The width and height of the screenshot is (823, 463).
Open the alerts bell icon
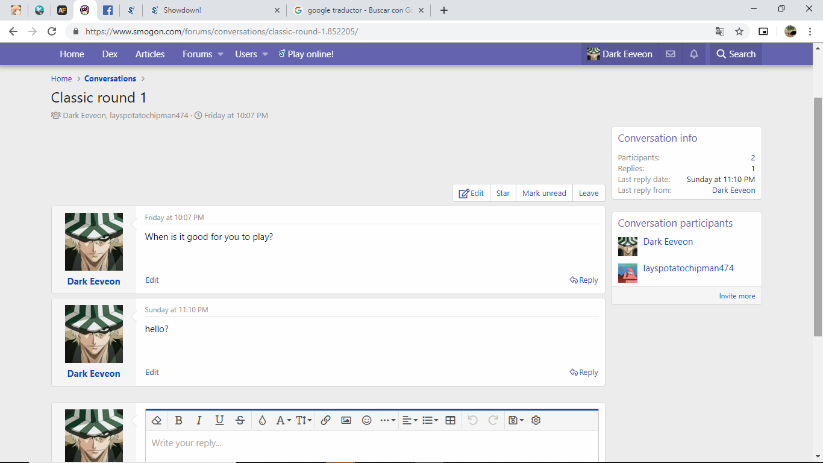(x=694, y=54)
